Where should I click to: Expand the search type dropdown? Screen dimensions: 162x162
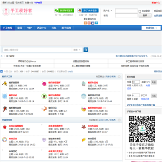[77, 50]
